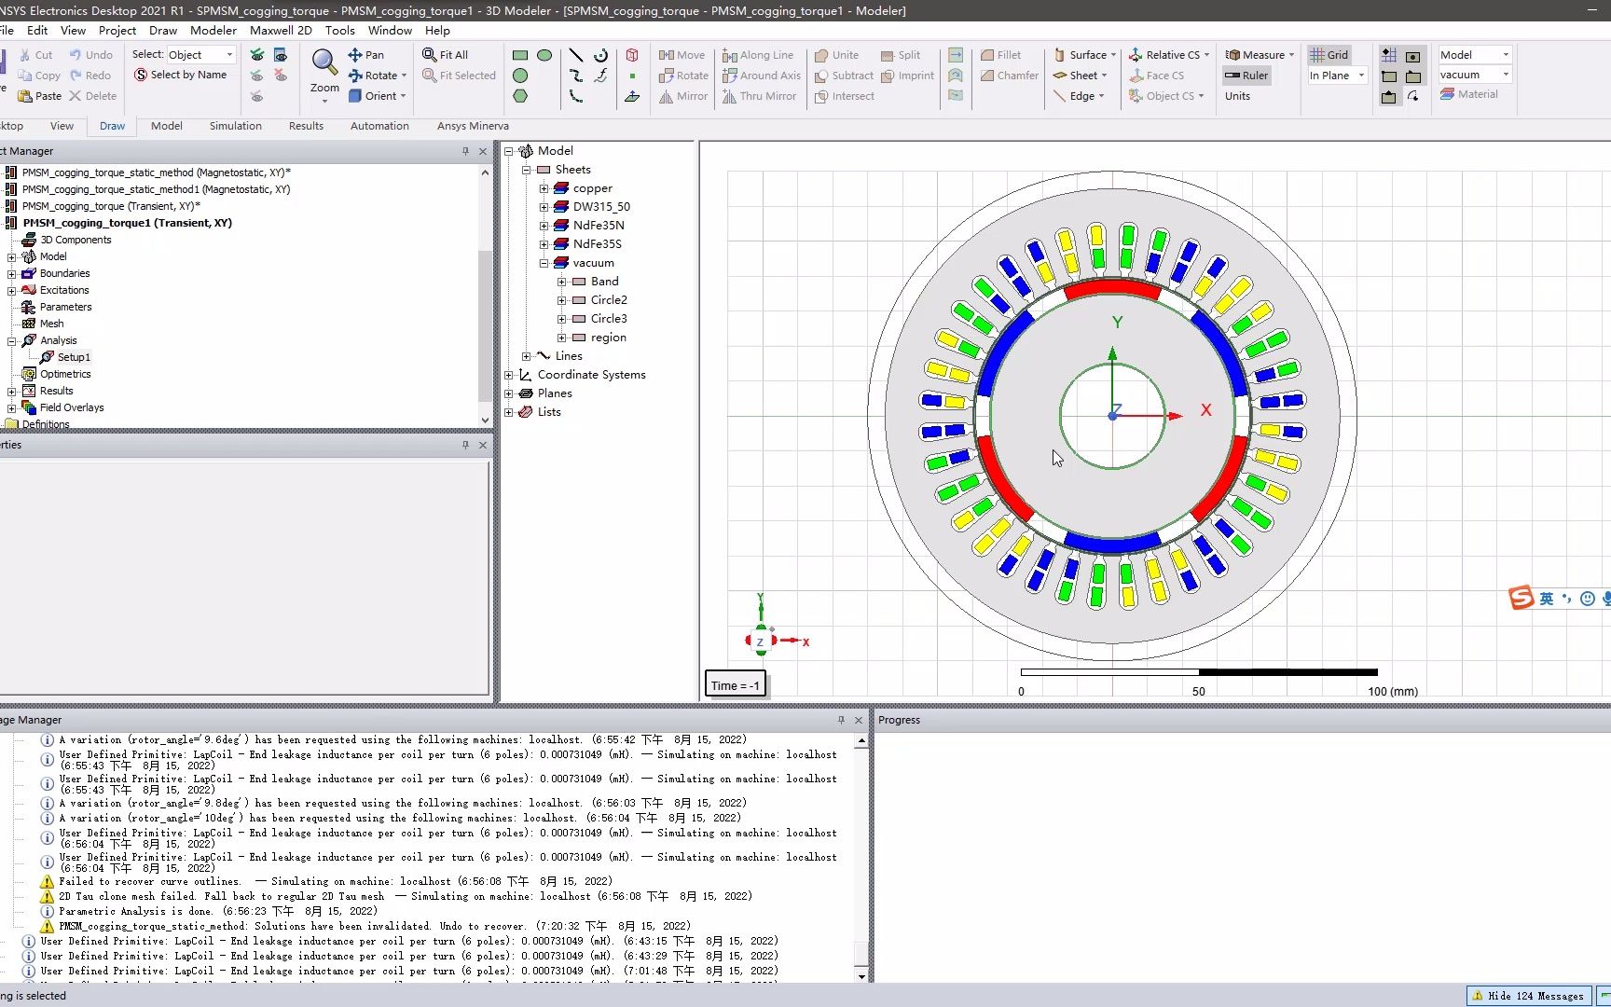Screen dimensions: 1611x1007
Task: Click the Measure tool
Action: (1259, 55)
